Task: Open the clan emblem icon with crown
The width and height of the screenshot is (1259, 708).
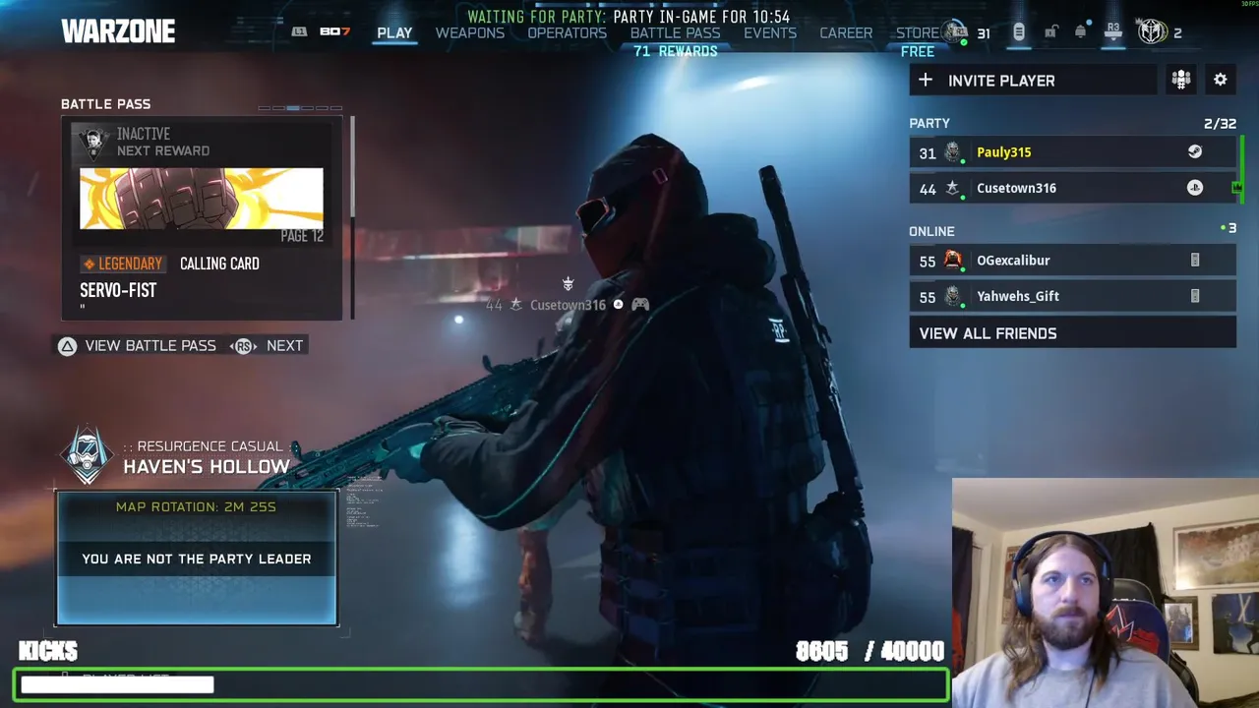Action: [1152, 32]
